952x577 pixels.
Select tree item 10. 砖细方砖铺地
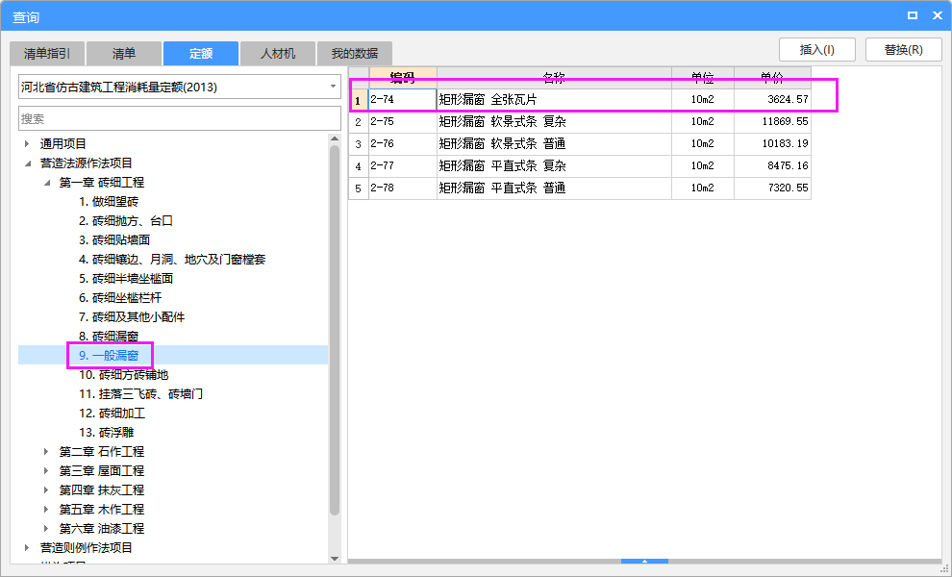pyautogui.click(x=123, y=375)
